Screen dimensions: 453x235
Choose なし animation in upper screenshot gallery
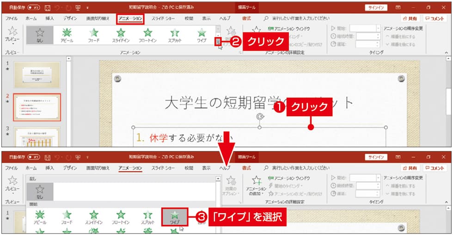(40, 35)
